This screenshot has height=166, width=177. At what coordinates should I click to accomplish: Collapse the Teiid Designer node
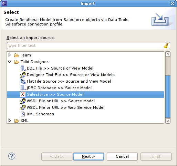click(x=10, y=62)
